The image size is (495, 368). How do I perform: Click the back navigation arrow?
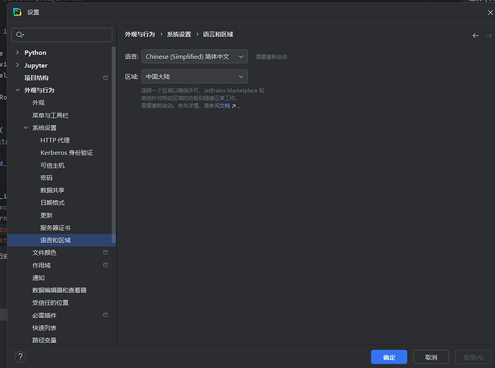[x=476, y=35]
